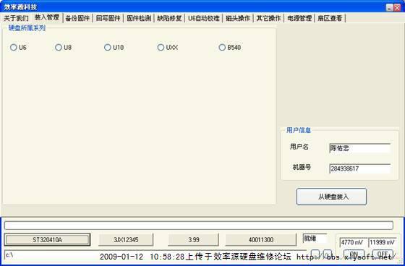Choose the U10 series radio button
This screenshot has height=266, width=405.
[x=108, y=47]
